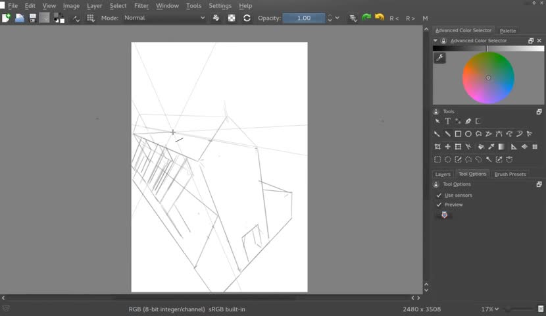Open the brush editor curve icon
This screenshot has height=316, width=546.
click(x=76, y=18)
